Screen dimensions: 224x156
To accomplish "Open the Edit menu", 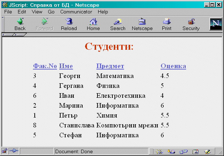I will click(22, 12).
